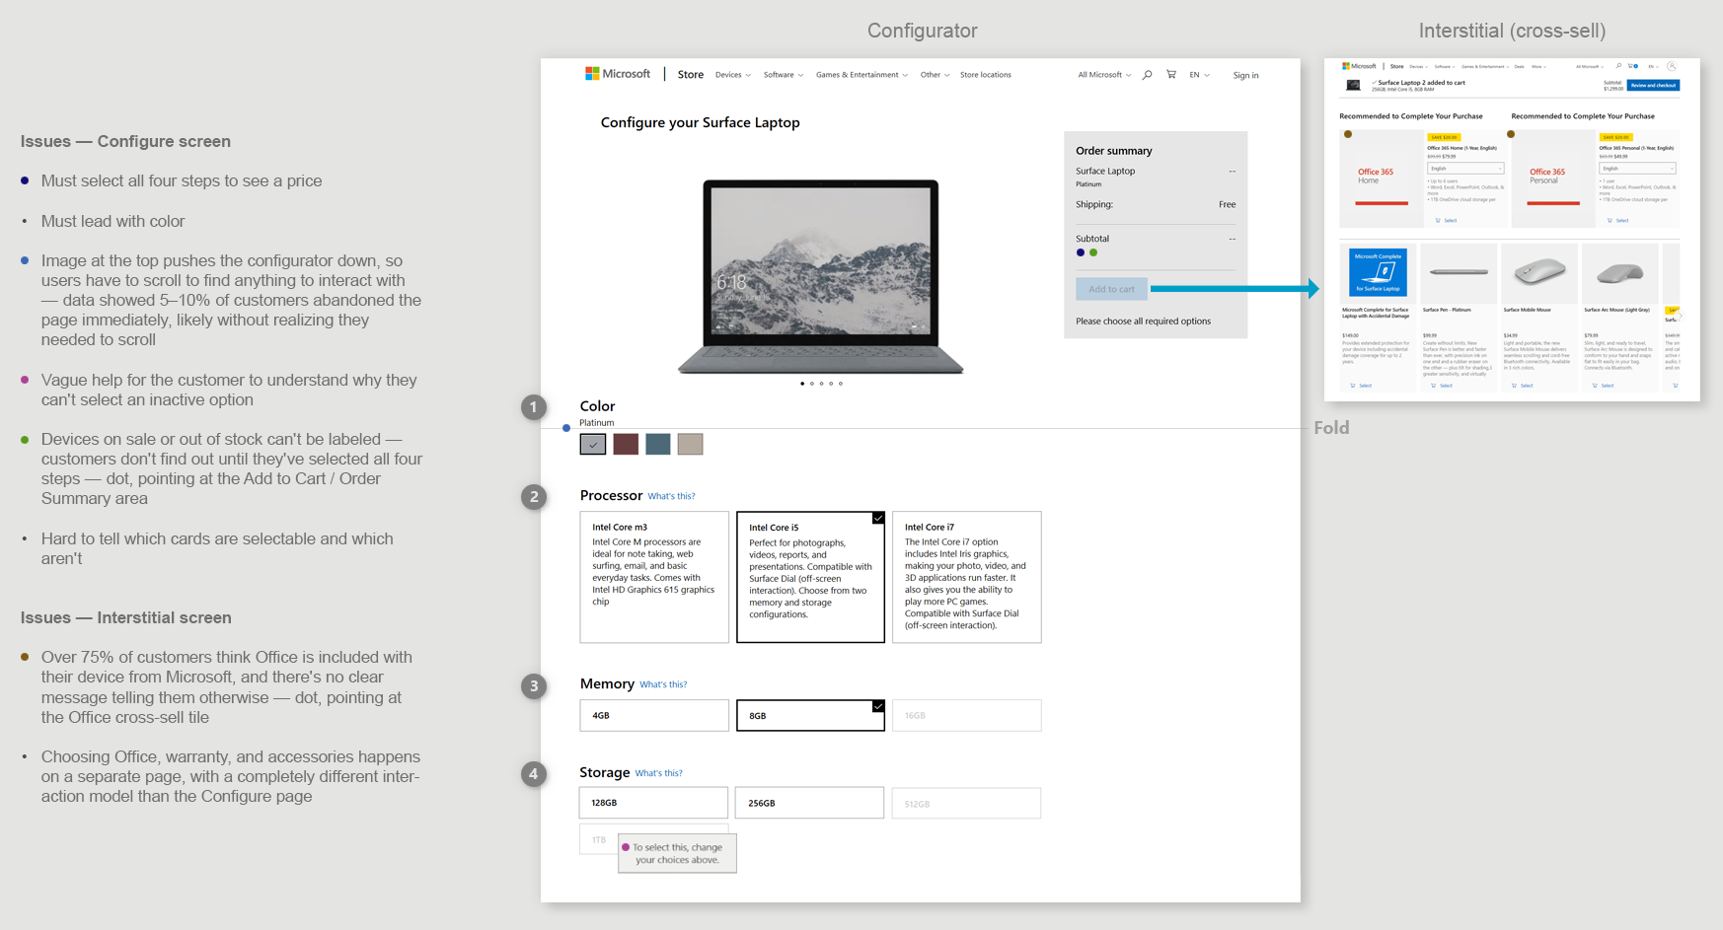1723x930 pixels.
Task: Open the EN language dropdown in the Configurator
Action: pos(1199,75)
